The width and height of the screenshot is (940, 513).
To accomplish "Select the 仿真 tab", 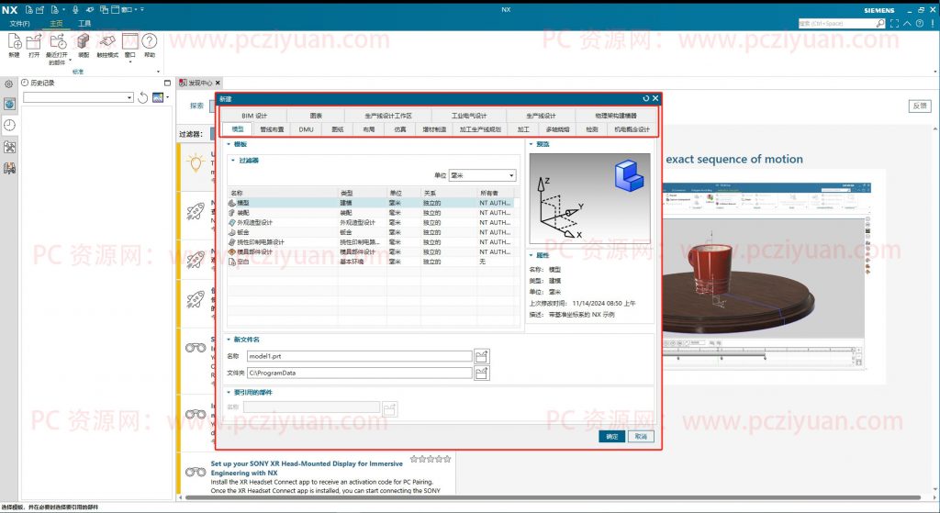I will point(400,129).
